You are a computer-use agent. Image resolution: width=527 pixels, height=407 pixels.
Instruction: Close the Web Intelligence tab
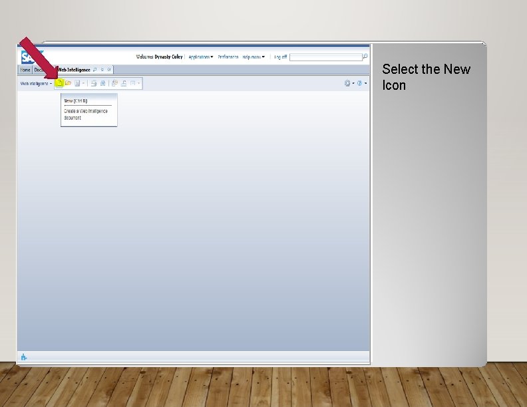click(109, 70)
